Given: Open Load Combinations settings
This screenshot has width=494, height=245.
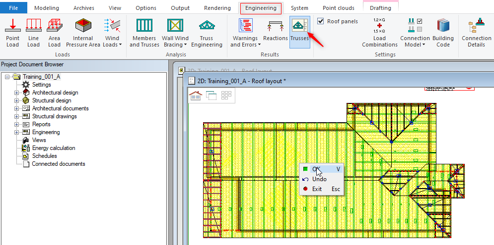Looking at the screenshot, I should (379, 33).
